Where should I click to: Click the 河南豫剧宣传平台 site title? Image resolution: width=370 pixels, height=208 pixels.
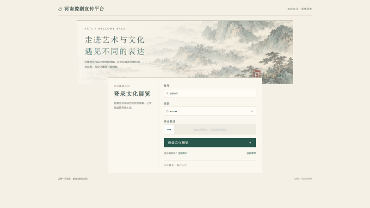click(84, 9)
